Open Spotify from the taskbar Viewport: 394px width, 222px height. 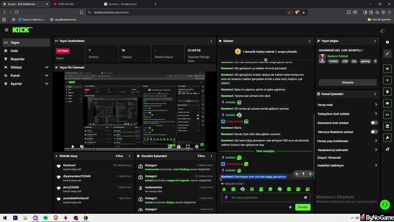[x=46, y=218]
